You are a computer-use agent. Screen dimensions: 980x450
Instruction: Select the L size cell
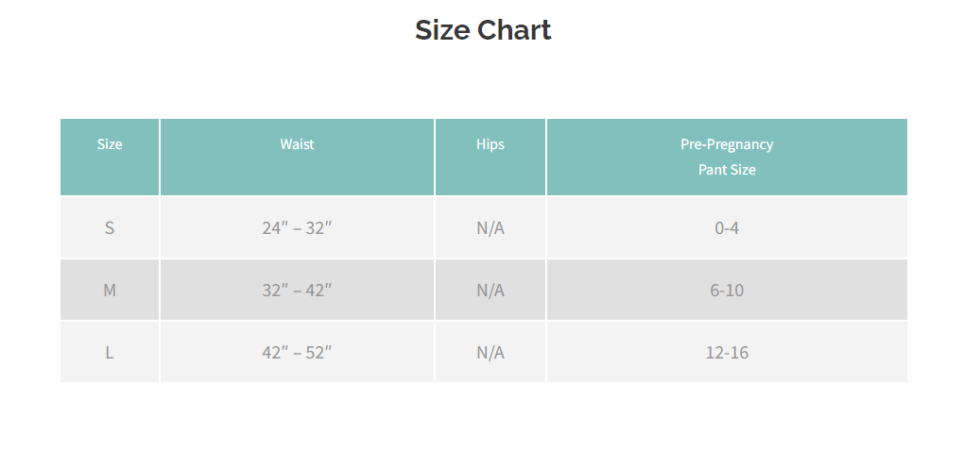click(110, 352)
